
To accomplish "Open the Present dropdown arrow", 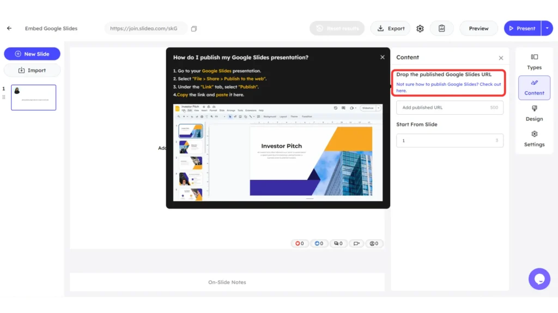I will click(x=548, y=28).
